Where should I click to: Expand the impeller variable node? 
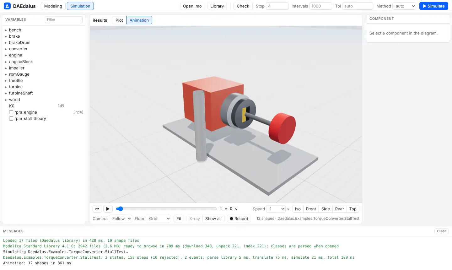[x=6, y=68]
